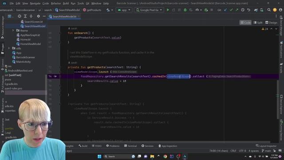Toggle the Notifications right side panel
This screenshot has height=160, width=284.
281,49
